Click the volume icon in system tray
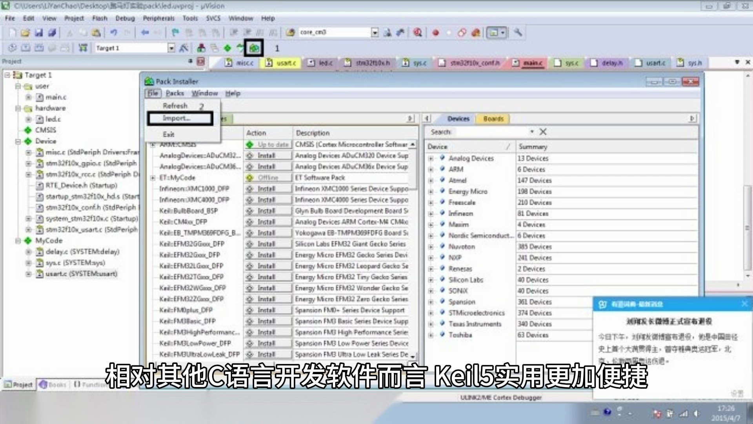Image resolution: width=753 pixels, height=424 pixels. pyautogui.click(x=696, y=413)
